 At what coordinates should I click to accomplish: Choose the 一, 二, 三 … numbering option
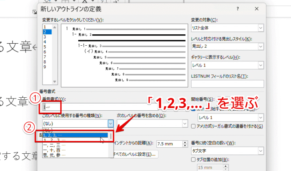point(76,145)
